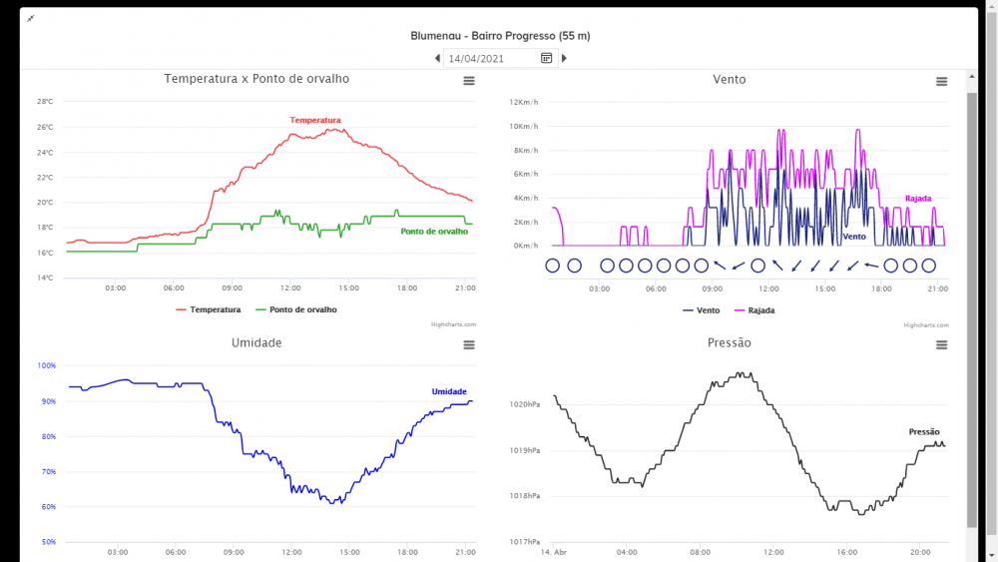Click the date field showing 14/04/2021
The width and height of the screenshot is (998, 562).
pyautogui.click(x=492, y=59)
